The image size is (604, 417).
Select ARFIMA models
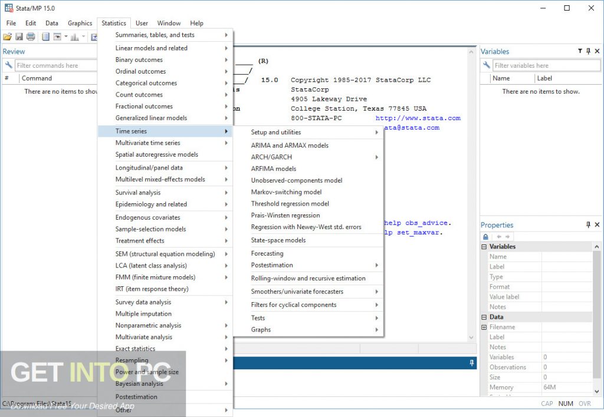pos(308,168)
